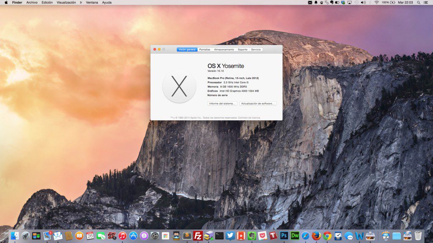Viewport: 433px width, 243px height.
Task: Click the Versión 10.10 text
Action: (x=216, y=71)
